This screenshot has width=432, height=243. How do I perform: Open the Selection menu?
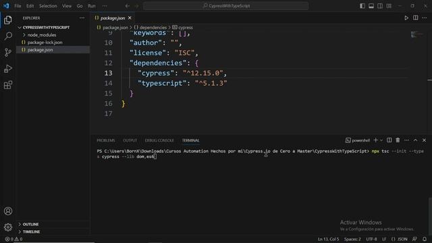pos(48,6)
